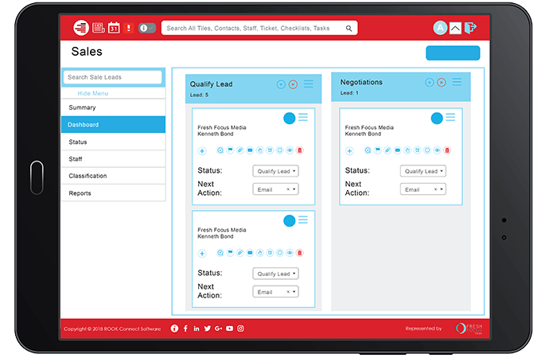Click the red alert exclamation icon
This screenshot has width=549, height=358.
coord(129,28)
